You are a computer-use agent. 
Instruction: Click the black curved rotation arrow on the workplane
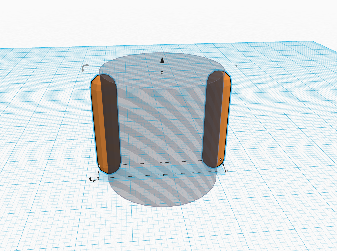click(92, 180)
